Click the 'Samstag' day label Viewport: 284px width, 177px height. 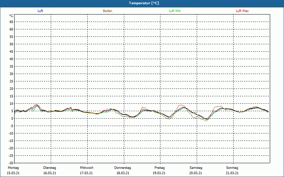pos(196,168)
